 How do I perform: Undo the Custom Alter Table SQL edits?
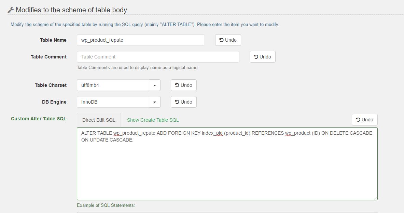click(364, 120)
